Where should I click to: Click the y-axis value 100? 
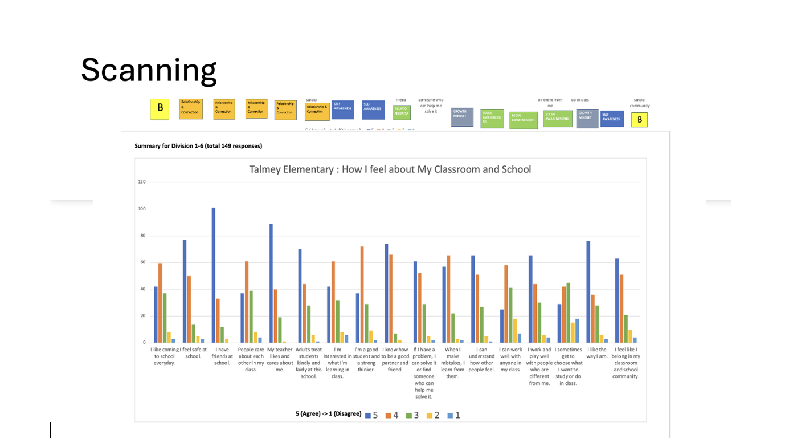142,209
